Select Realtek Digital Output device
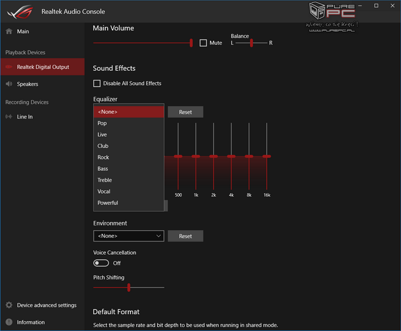This screenshot has width=401, height=331. coord(42,67)
